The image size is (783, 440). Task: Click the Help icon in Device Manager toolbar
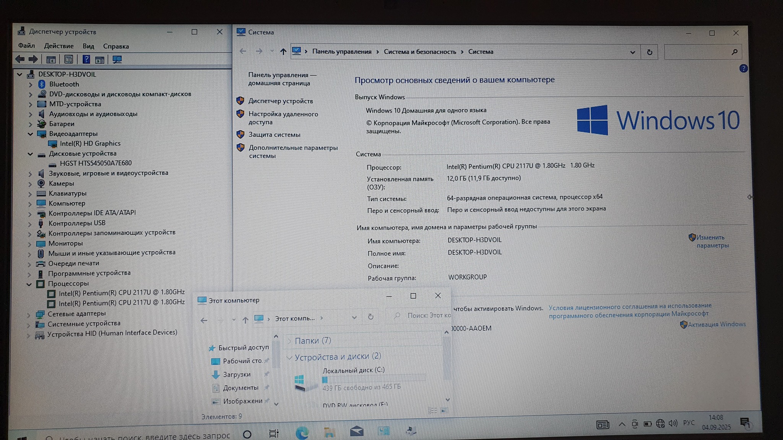(86, 59)
